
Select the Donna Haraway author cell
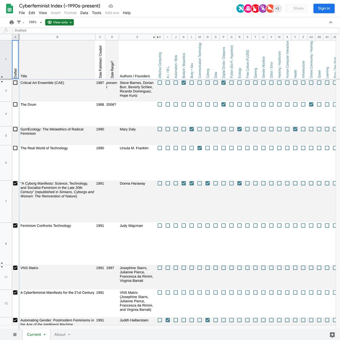pyautogui.click(x=137, y=201)
